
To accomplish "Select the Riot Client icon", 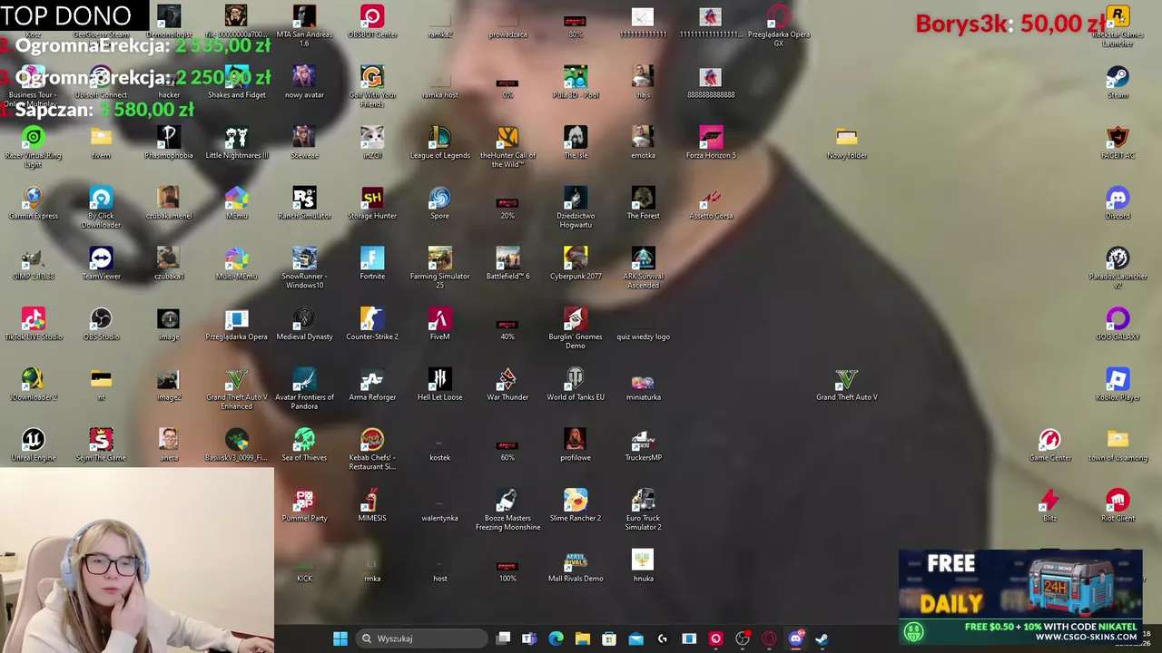I will (1118, 505).
